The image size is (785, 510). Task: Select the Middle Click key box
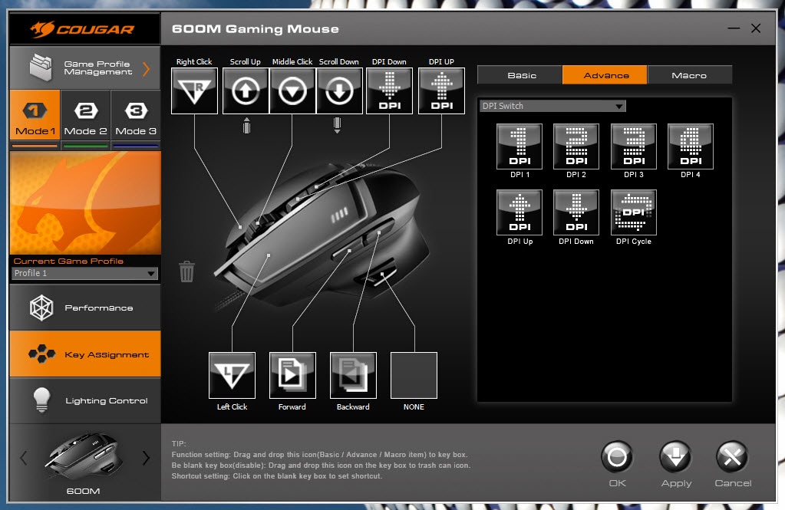(x=292, y=91)
